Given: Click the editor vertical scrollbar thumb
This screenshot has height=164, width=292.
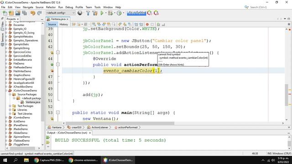Looking at the screenshot, I should click(287, 95).
